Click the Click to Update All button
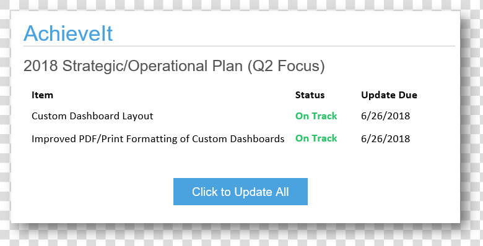 240,192
